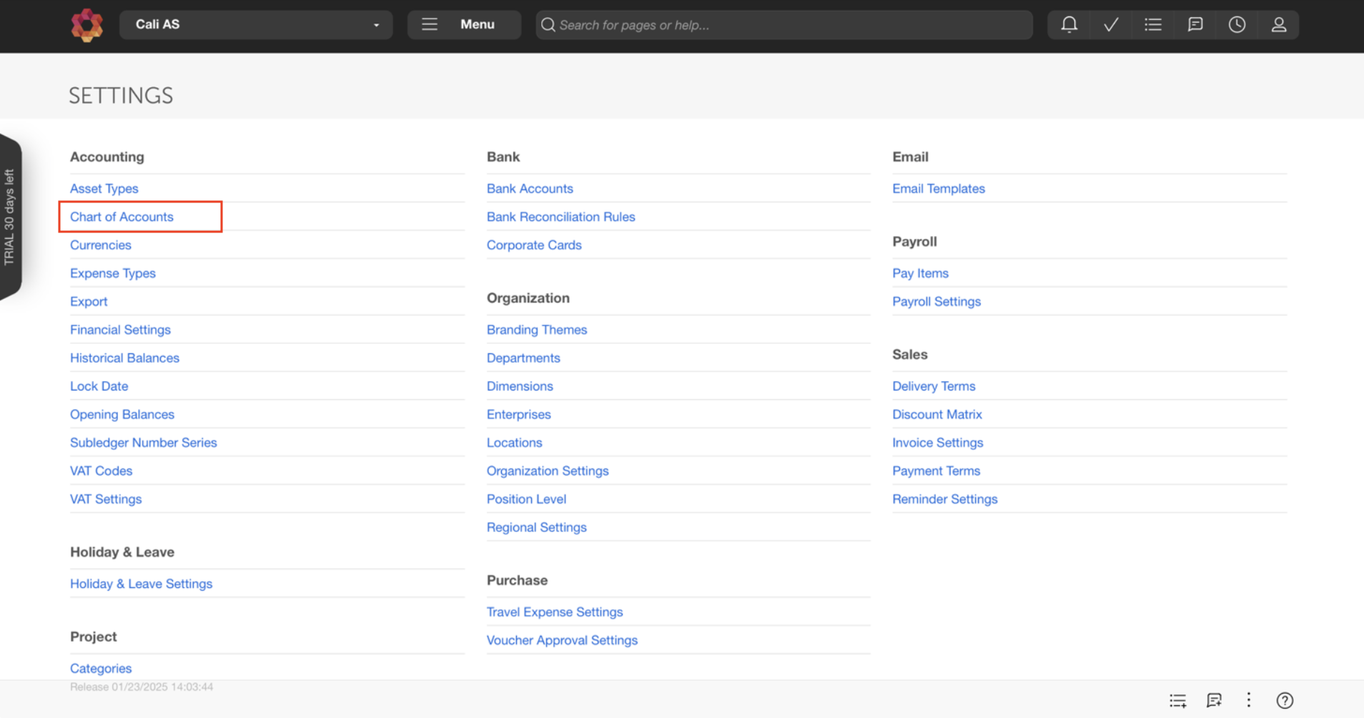Click the TRIAL 30 days left tab

[10, 217]
